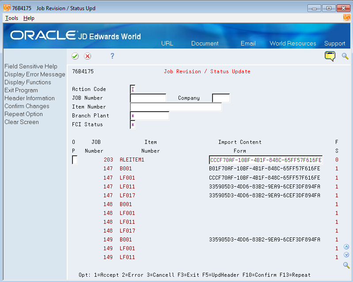
Task: Open the Email banner link
Action: [248, 43]
